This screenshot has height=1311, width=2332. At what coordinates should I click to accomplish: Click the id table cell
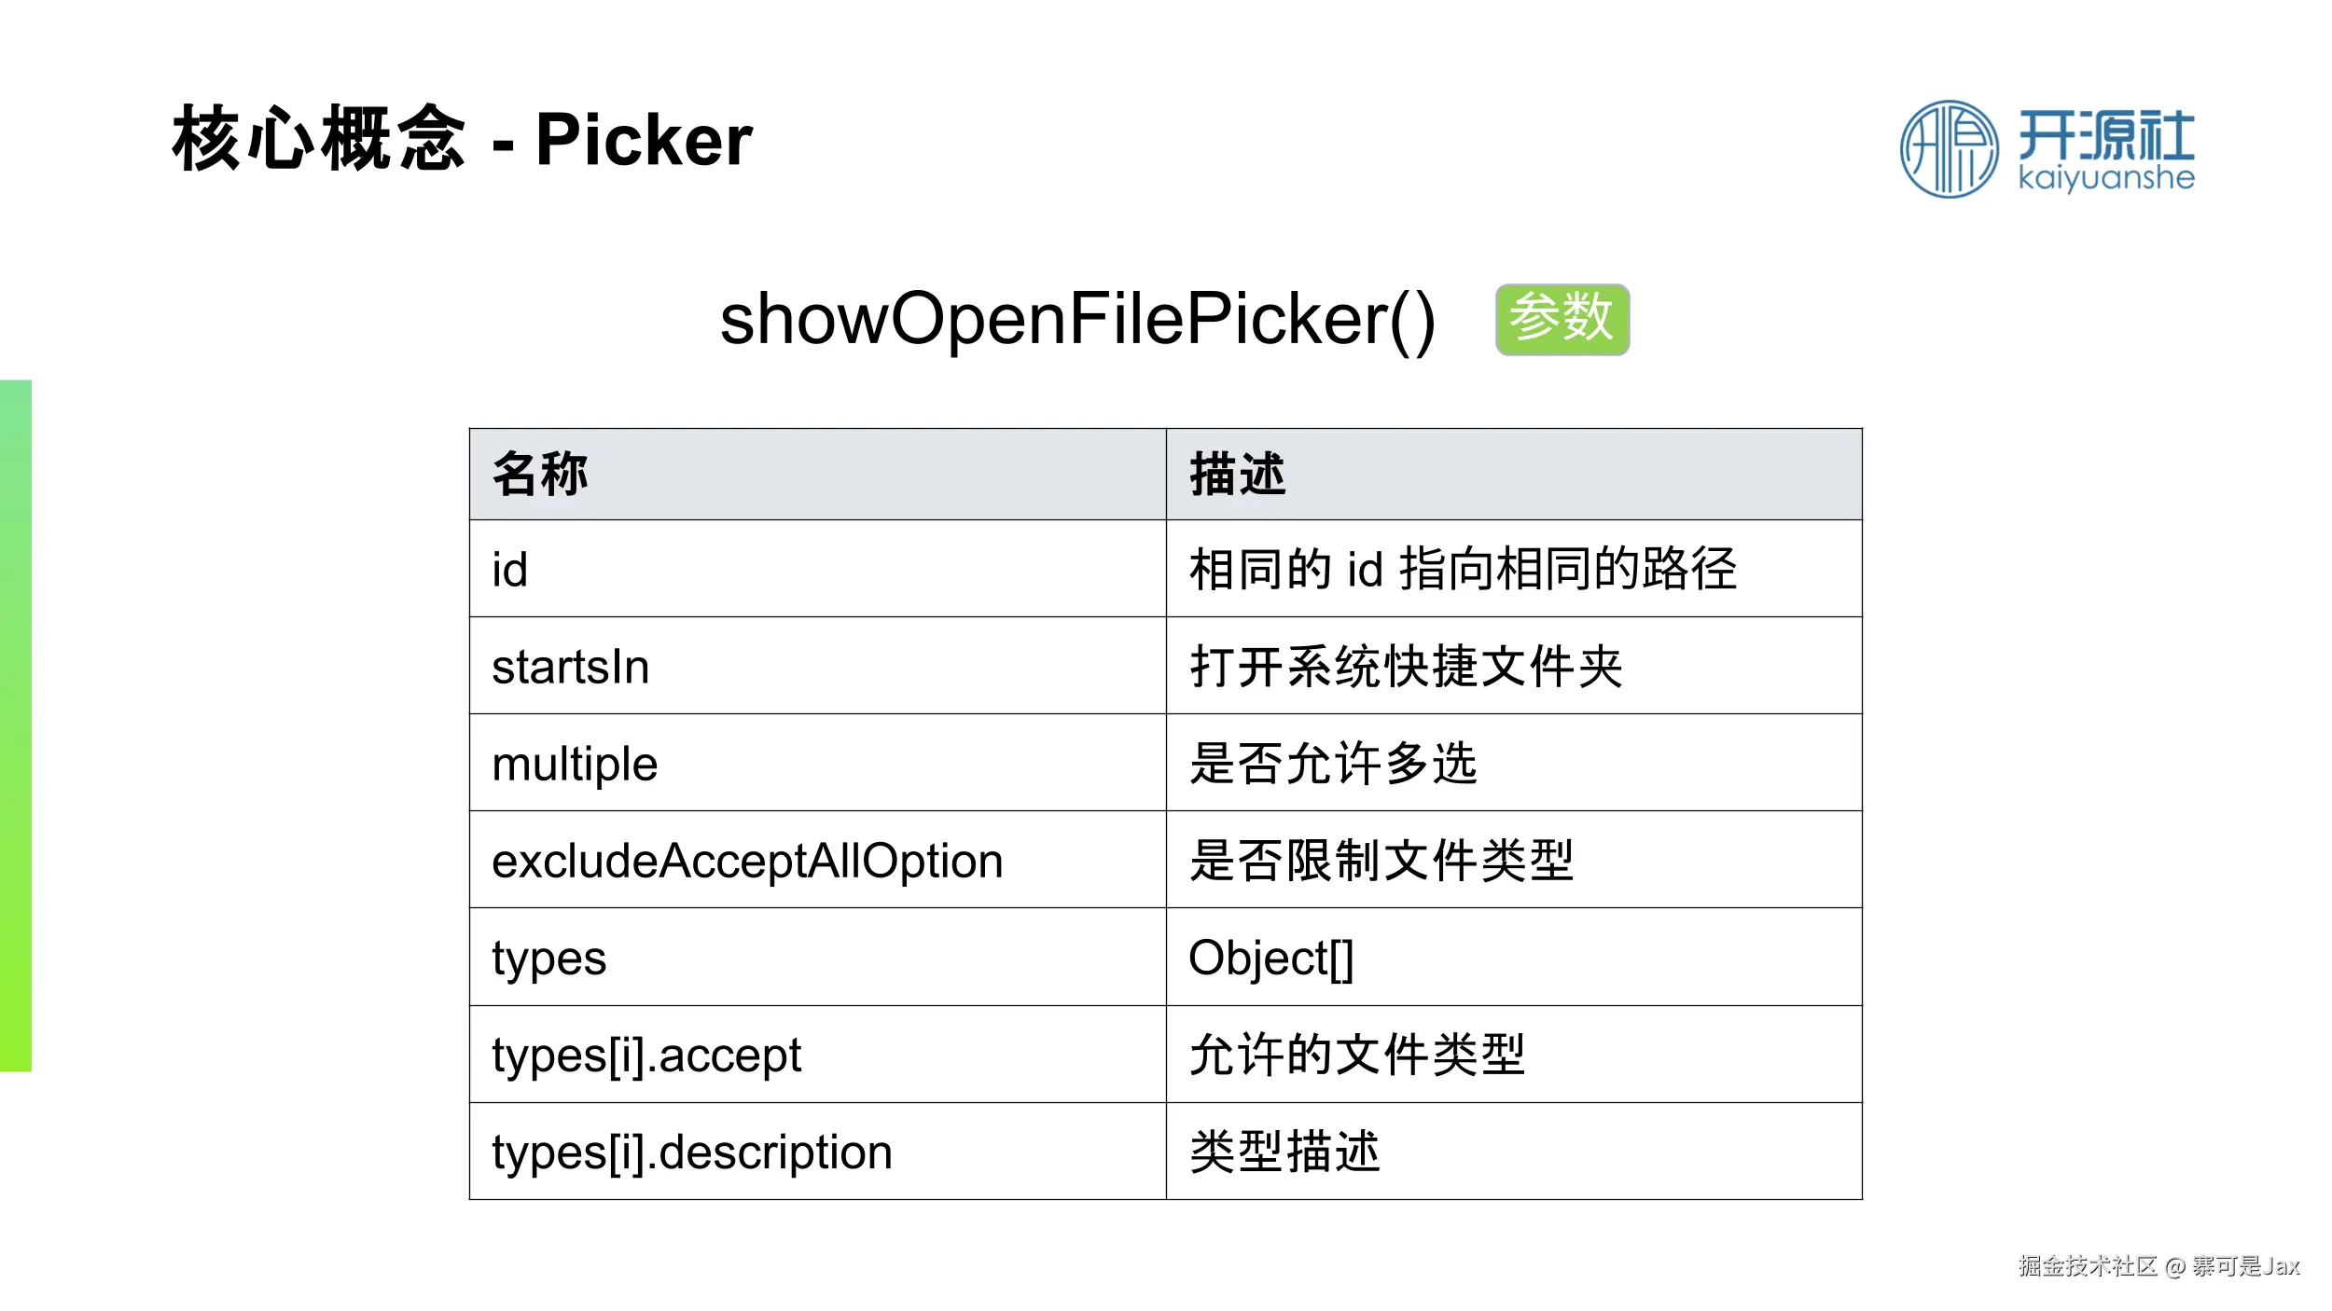[x=817, y=568]
